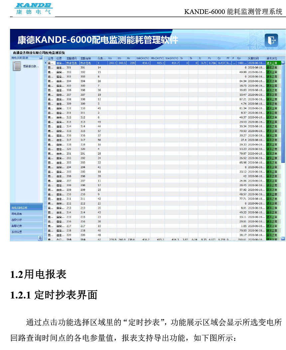Click Epi value 79.03 in row 218

tap(243, 230)
